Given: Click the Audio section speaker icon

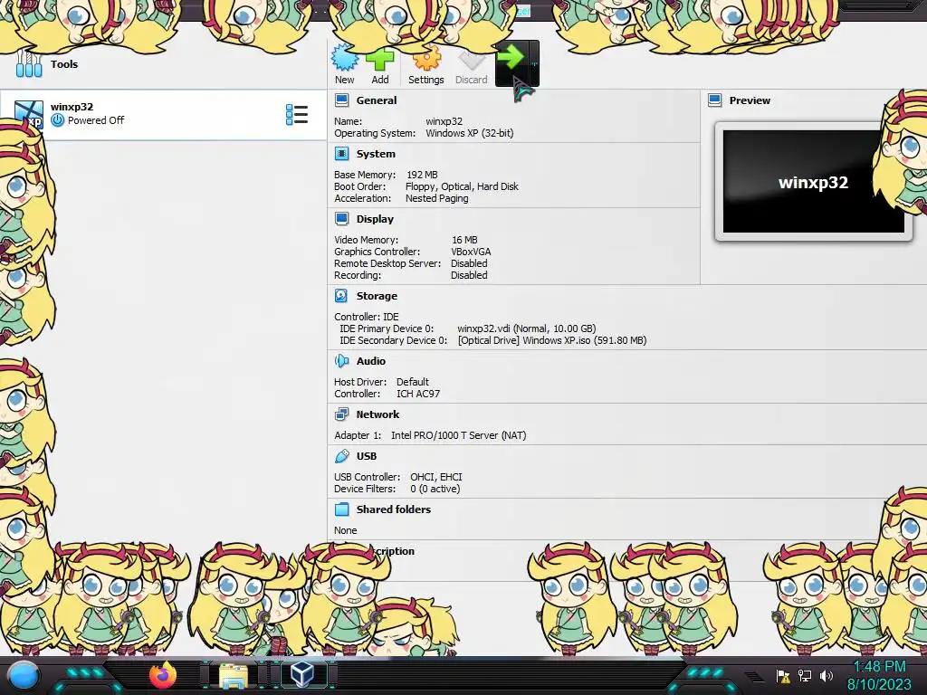Looking at the screenshot, I should [341, 360].
